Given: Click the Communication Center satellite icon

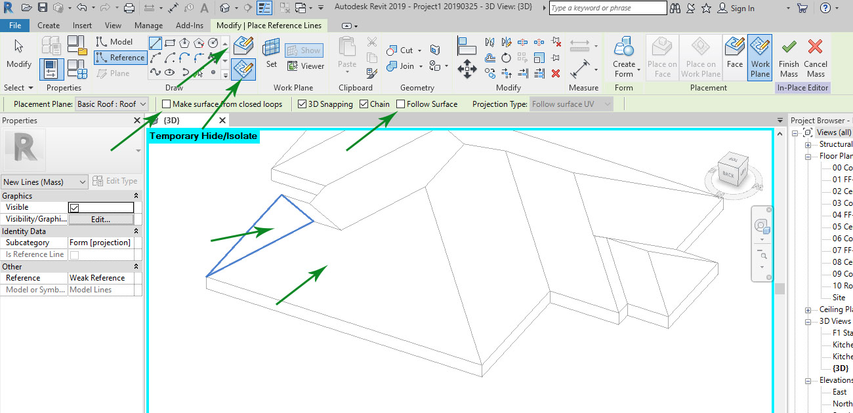Looking at the screenshot, I should tap(690, 8).
